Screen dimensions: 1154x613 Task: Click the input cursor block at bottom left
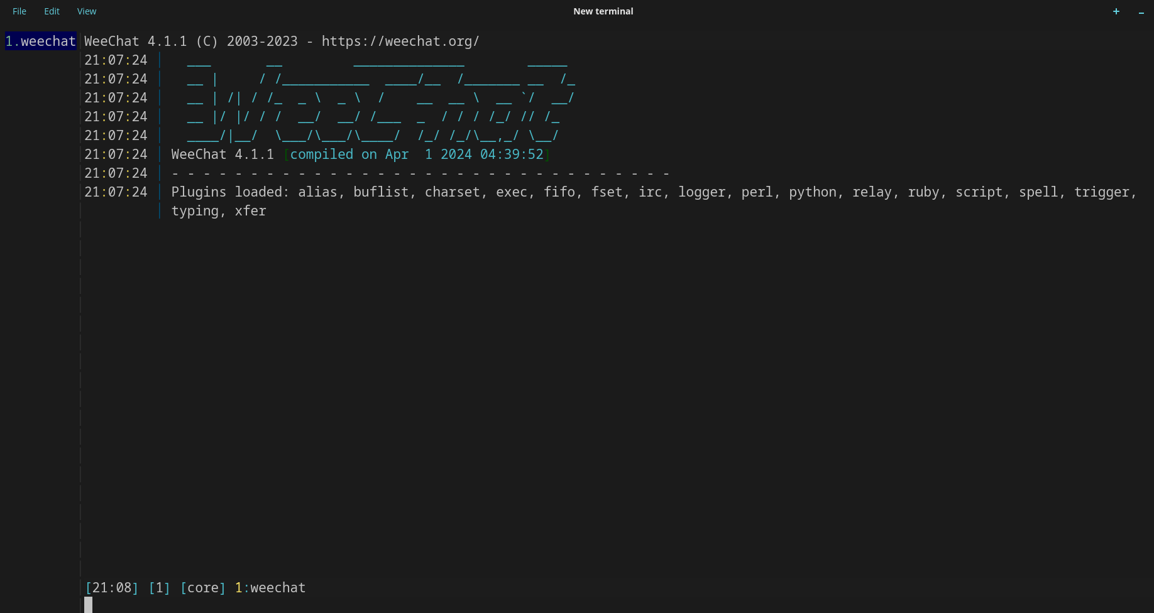(x=88, y=604)
